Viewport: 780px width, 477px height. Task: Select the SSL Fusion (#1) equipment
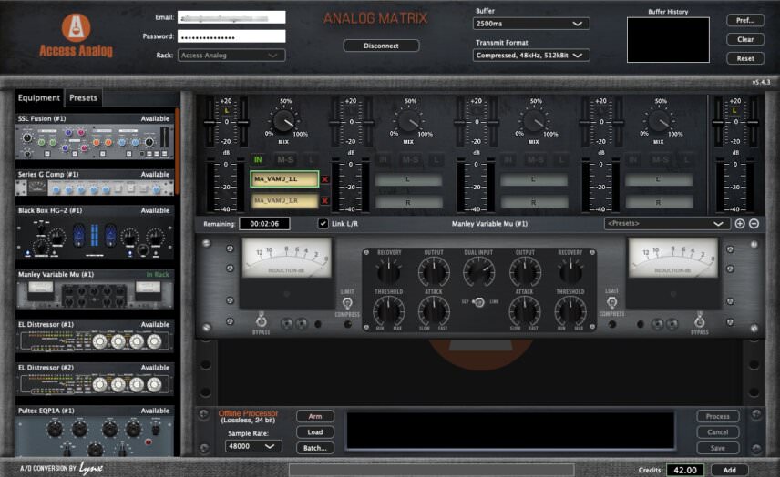pyautogui.click(x=95, y=137)
